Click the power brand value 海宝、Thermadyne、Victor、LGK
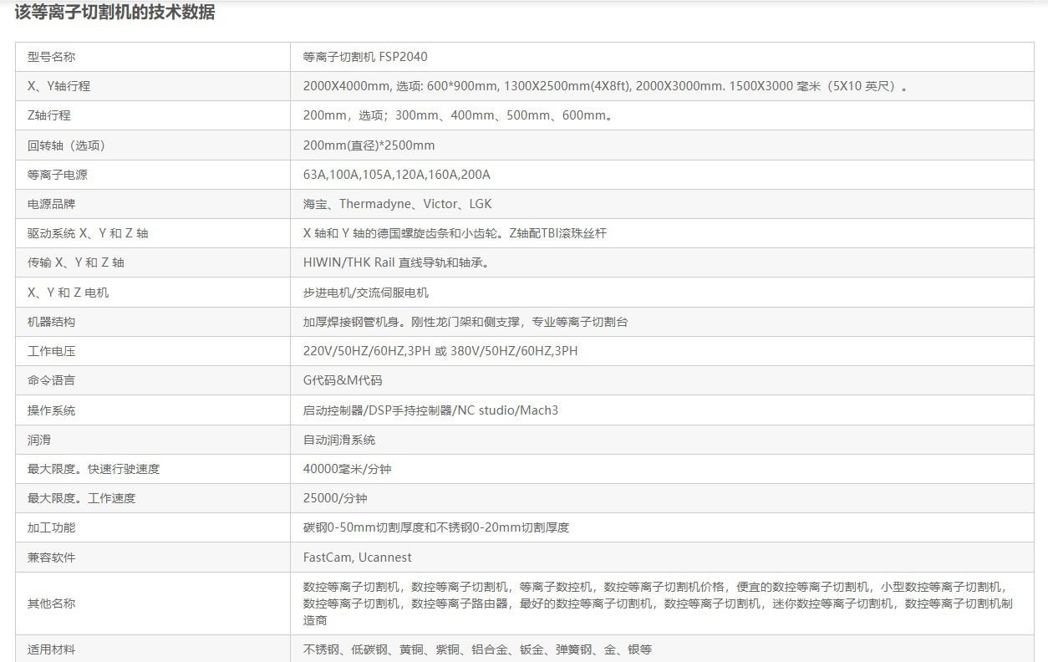Image resolution: width=1048 pixels, height=662 pixels. pyautogui.click(x=397, y=204)
